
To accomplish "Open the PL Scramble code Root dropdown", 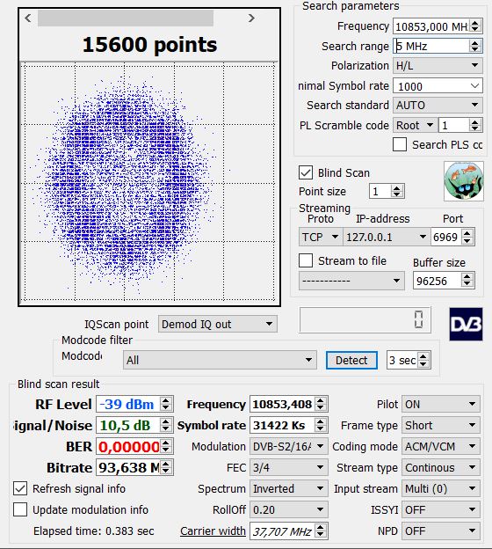I will [415, 125].
